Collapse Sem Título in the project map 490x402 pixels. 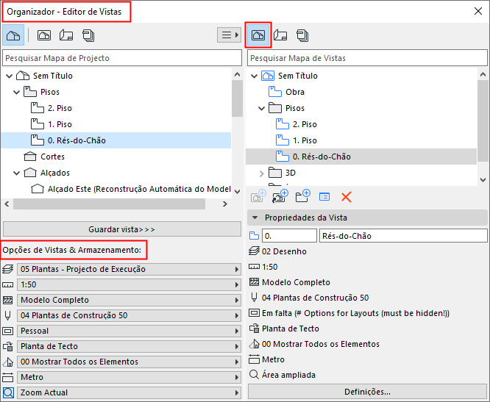[9, 76]
